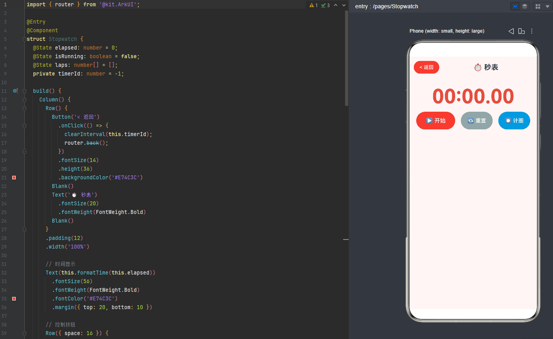Viewport: 553px width, 339px height.
Task: Click the private timerId declaration
Action: tap(79, 74)
